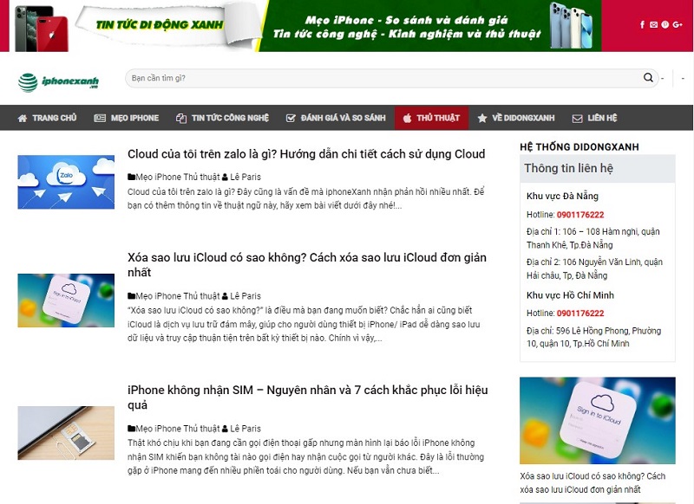The width and height of the screenshot is (694, 504).
Task: Click the Mẹo iPhone category under the Zalo Cloud article
Action: 159,178
